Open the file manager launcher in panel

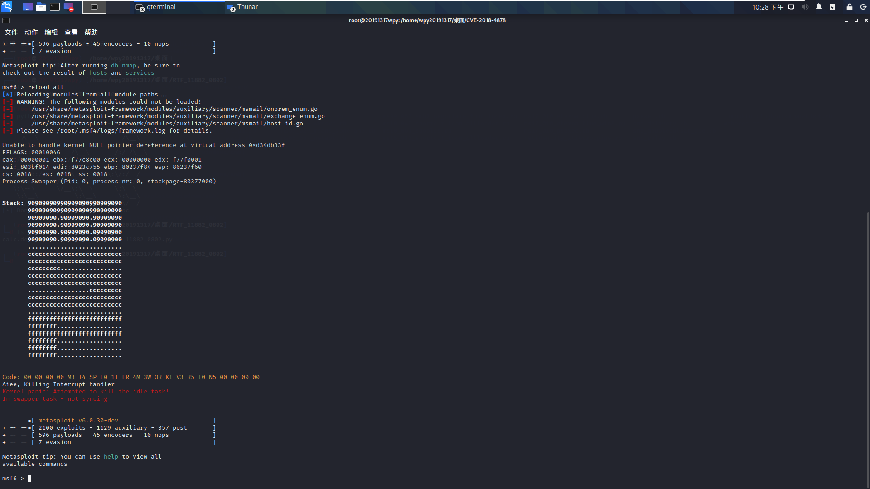41,7
